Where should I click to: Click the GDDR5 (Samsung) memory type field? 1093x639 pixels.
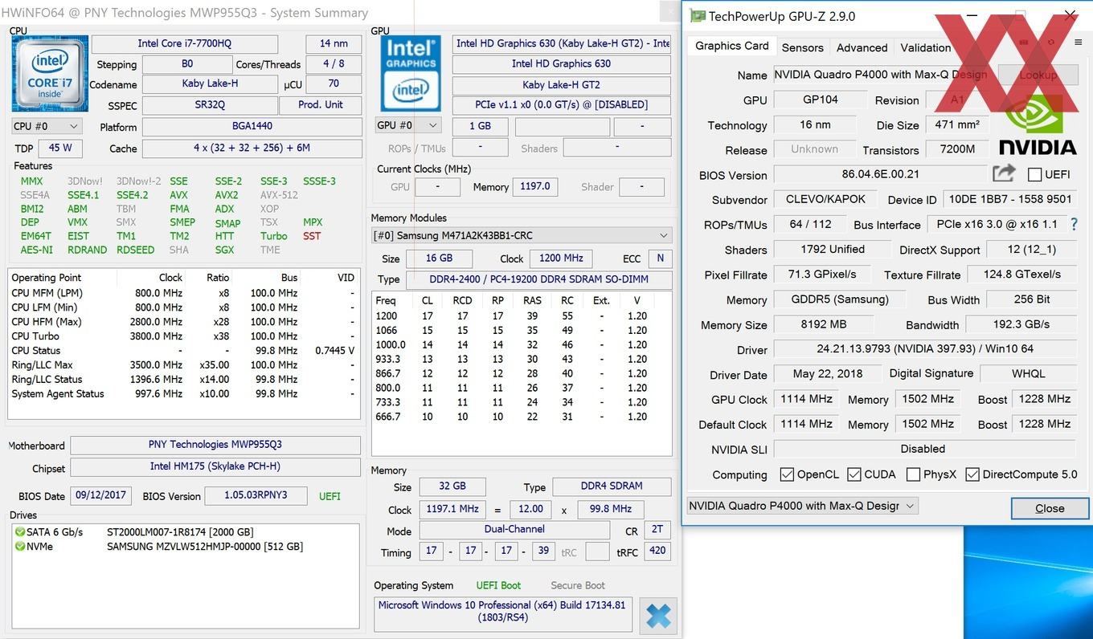click(x=840, y=299)
